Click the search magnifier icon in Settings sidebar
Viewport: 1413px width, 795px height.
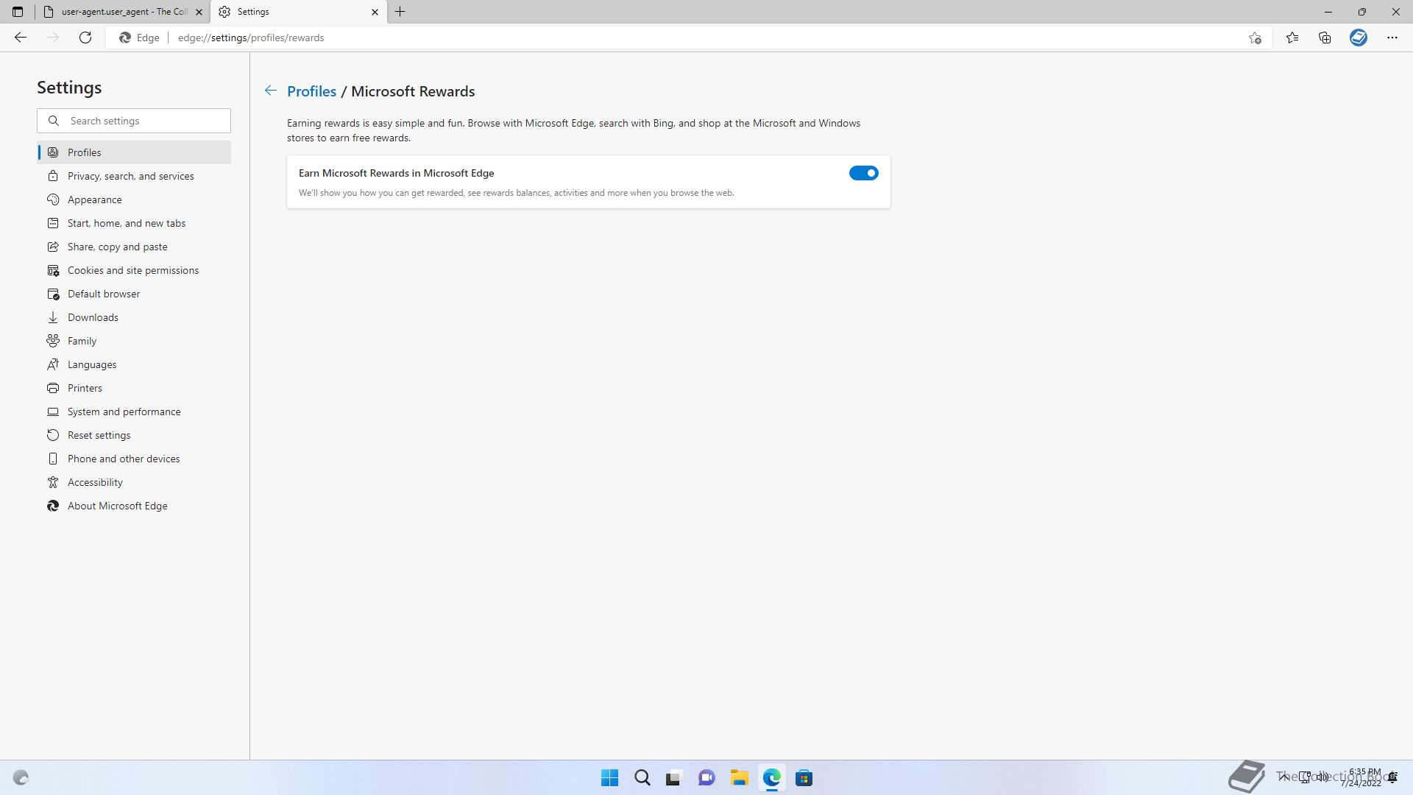pos(54,121)
